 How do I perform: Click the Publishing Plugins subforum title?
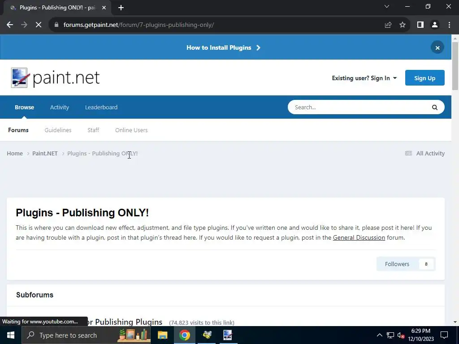[125, 322]
